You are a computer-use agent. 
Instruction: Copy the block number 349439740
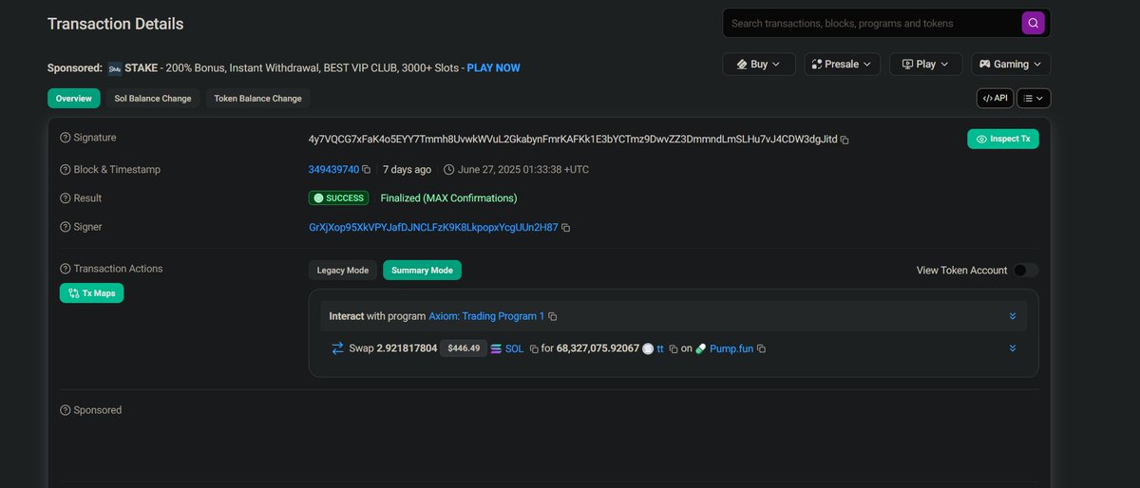[x=368, y=170]
